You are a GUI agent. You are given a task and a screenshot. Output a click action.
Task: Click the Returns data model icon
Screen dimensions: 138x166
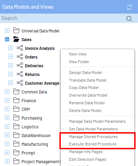point(20,74)
